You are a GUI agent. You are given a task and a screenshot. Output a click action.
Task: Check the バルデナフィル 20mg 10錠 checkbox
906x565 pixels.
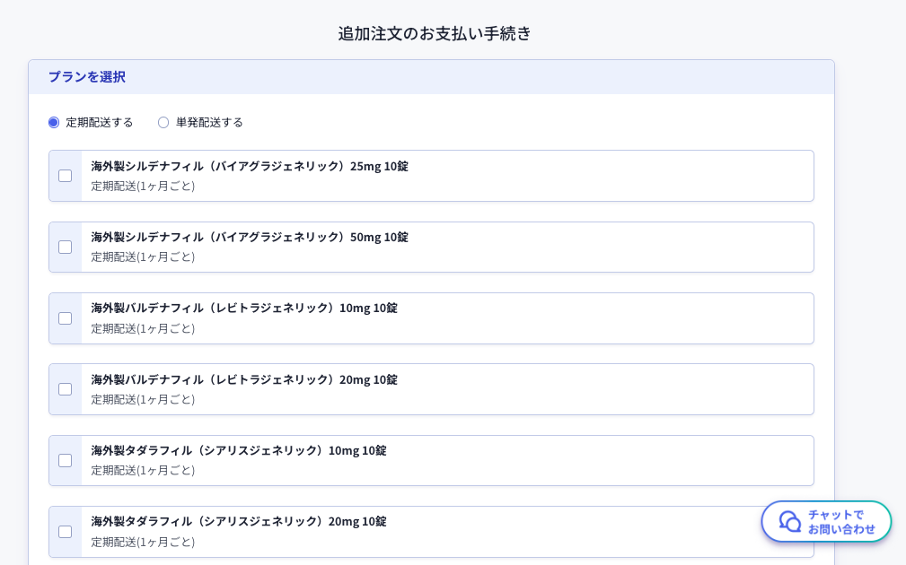[x=66, y=389]
